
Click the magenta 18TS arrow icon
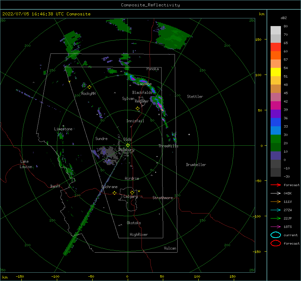(276, 227)
